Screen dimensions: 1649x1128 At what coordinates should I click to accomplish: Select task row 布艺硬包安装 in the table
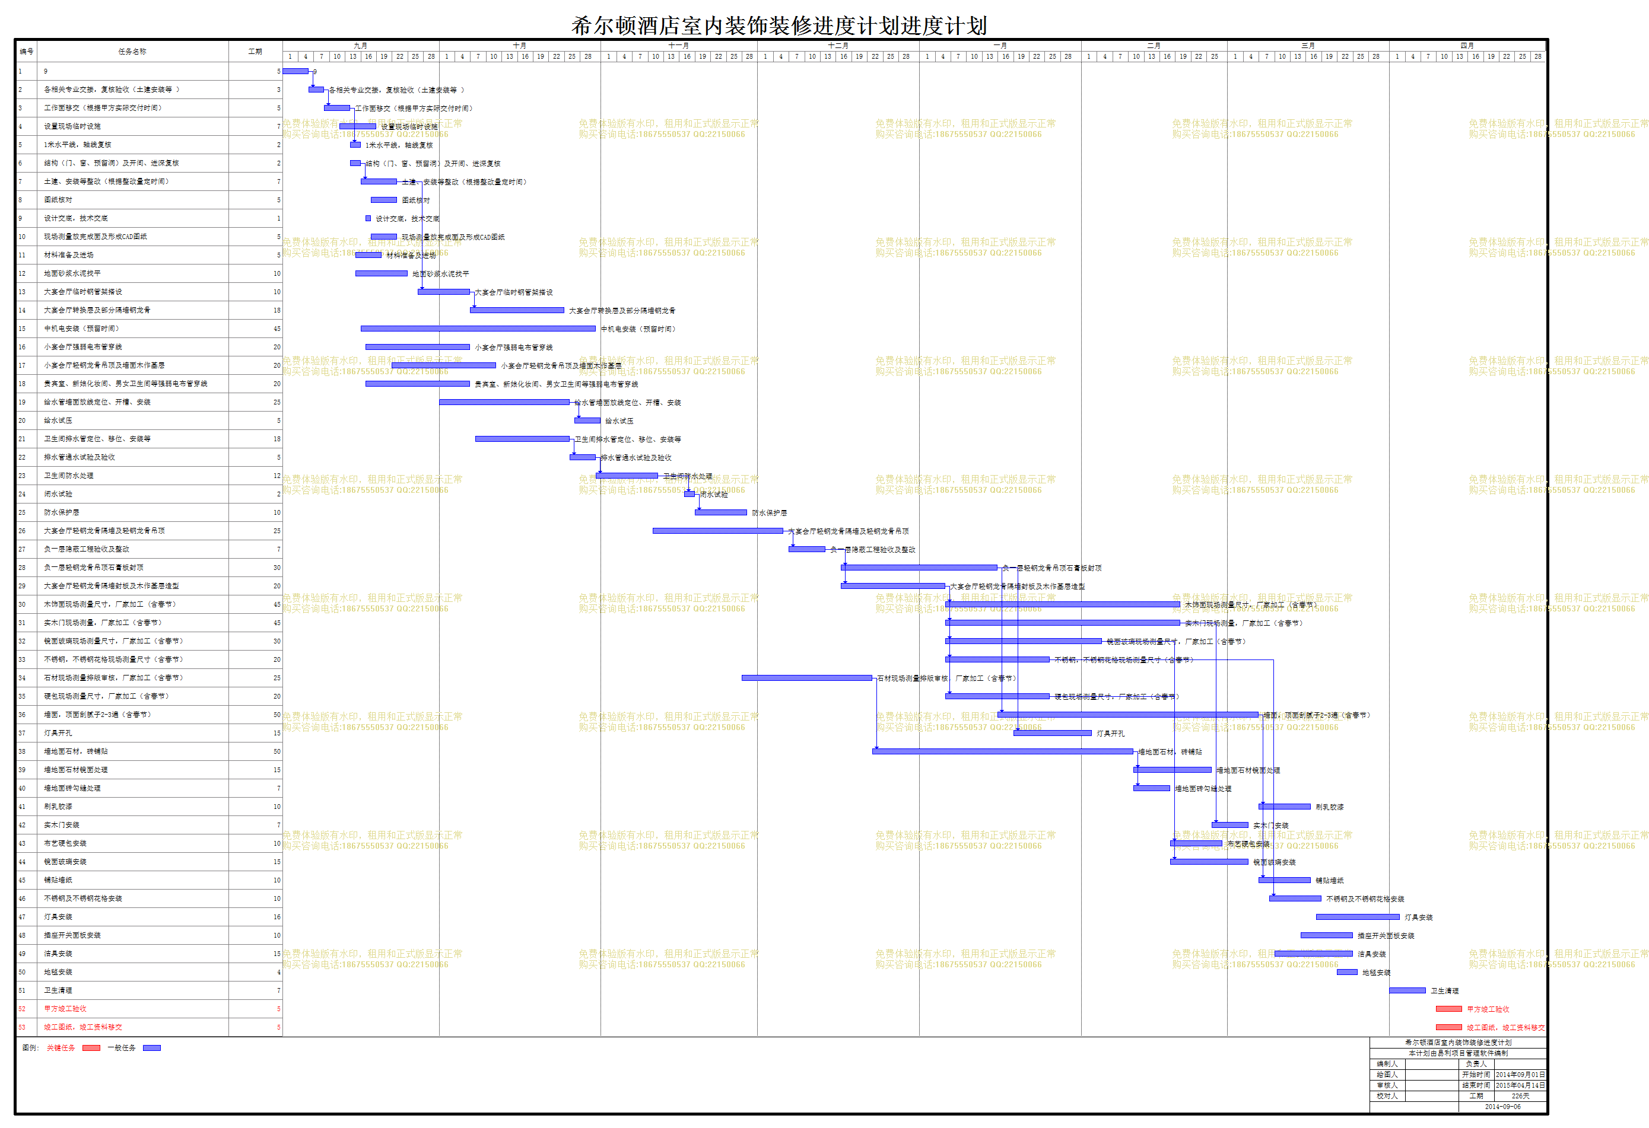pos(149,844)
